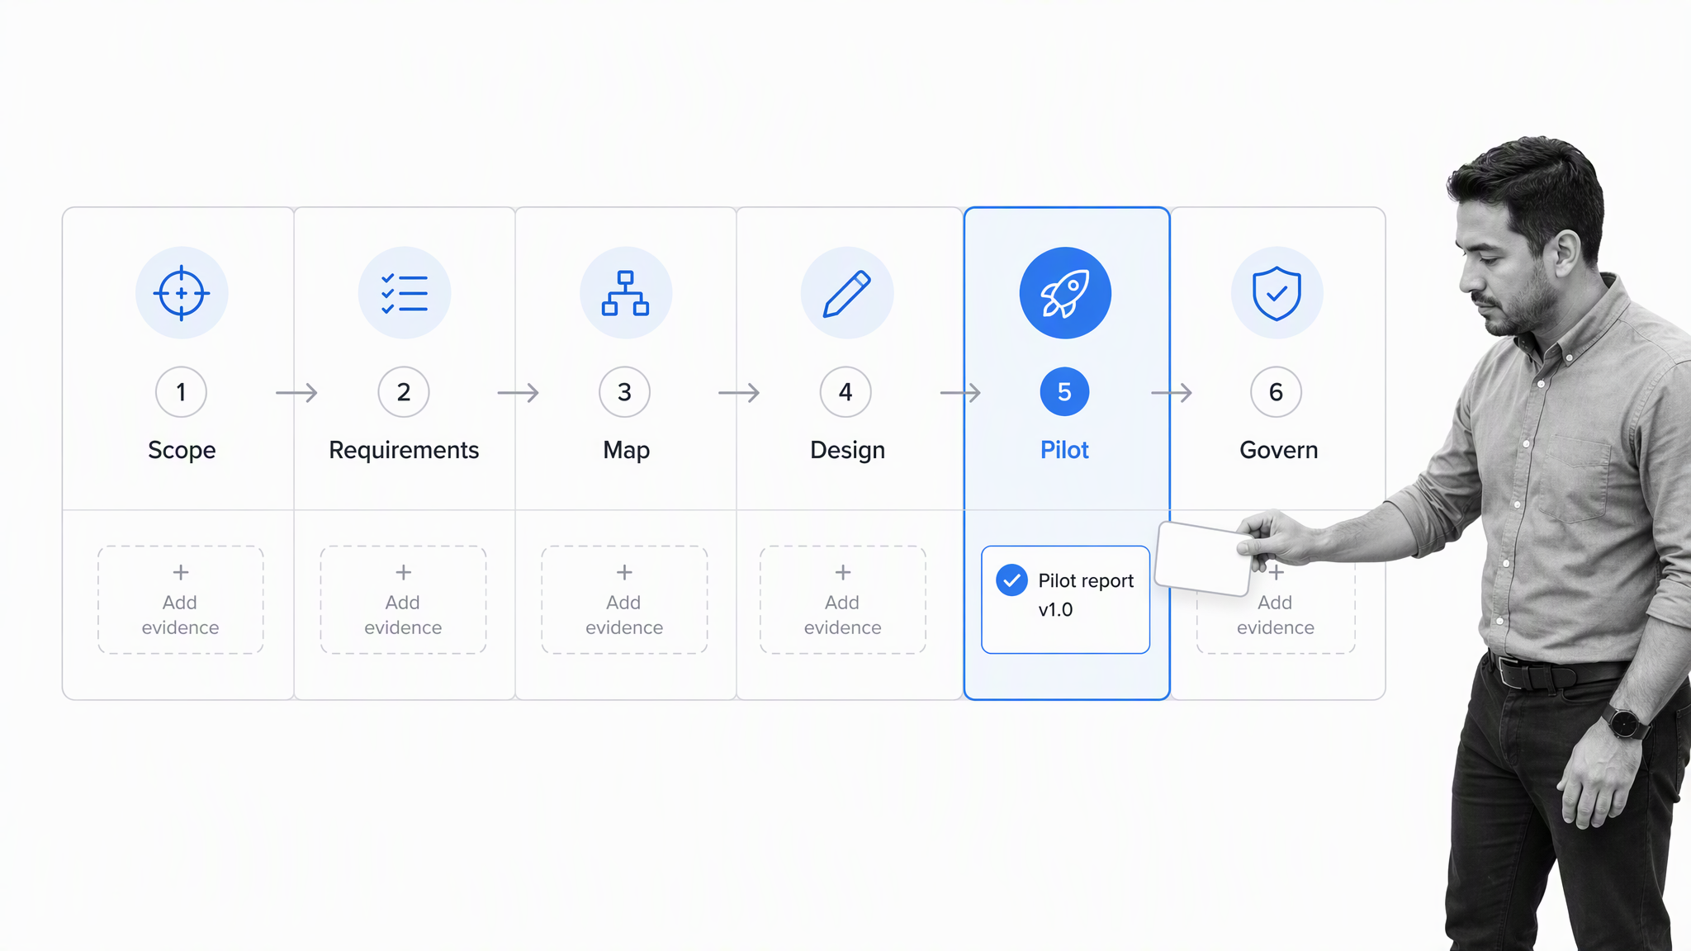Open the Design stage label

tap(847, 450)
